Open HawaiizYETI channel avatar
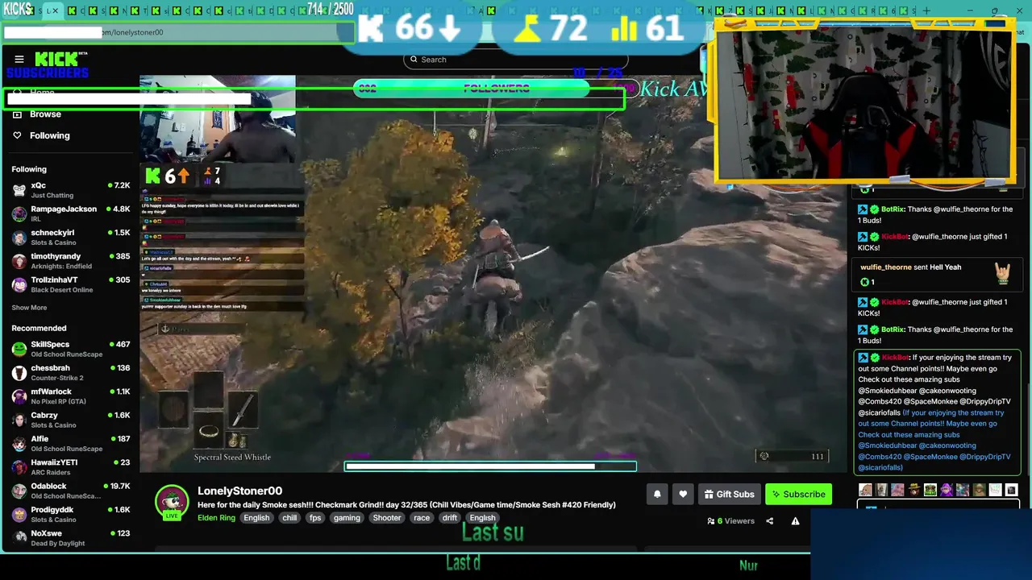 19,467
